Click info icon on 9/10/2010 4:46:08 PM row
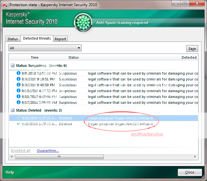The width and height of the screenshot is (207, 181). coord(19,96)
